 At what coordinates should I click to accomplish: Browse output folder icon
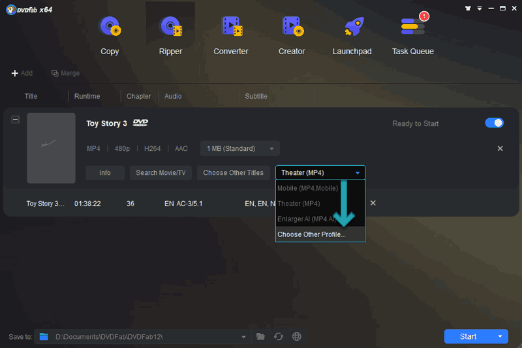(x=260, y=337)
